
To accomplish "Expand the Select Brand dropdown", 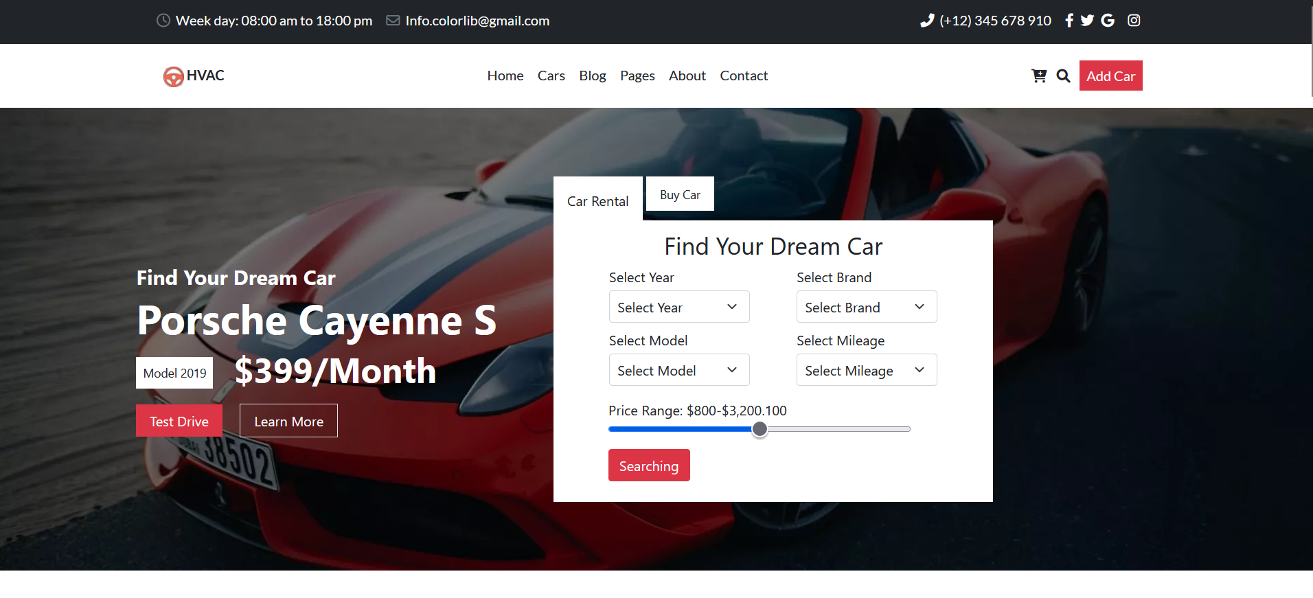I will [867, 307].
